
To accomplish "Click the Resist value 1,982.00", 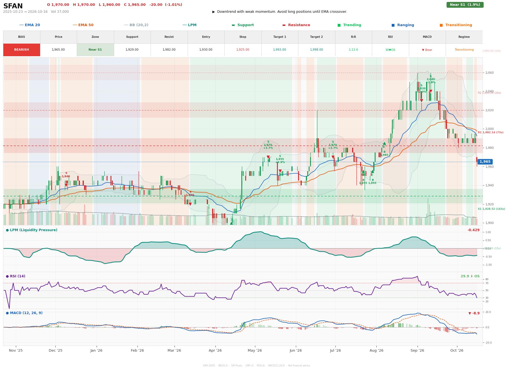I will click(x=169, y=50).
